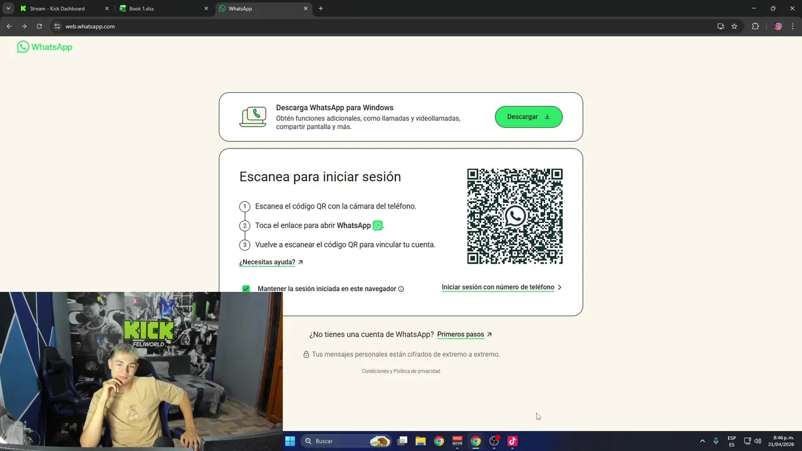Go forward in browser history
Viewport: 802px width, 451px height.
coord(24,26)
